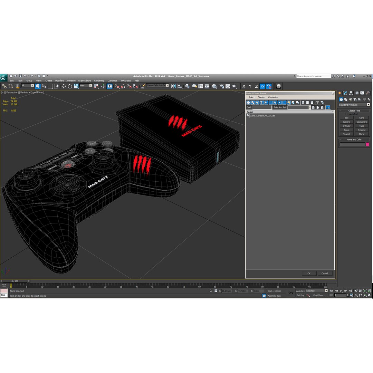Activate the Select and Rotate tool

pyautogui.click(x=70, y=86)
